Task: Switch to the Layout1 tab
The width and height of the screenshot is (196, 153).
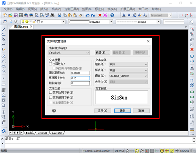Action: (42, 133)
